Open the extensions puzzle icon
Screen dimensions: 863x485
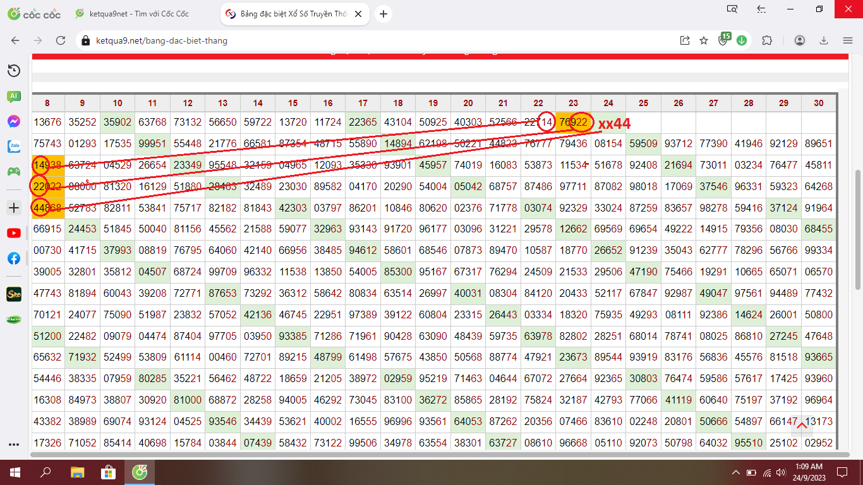click(767, 40)
